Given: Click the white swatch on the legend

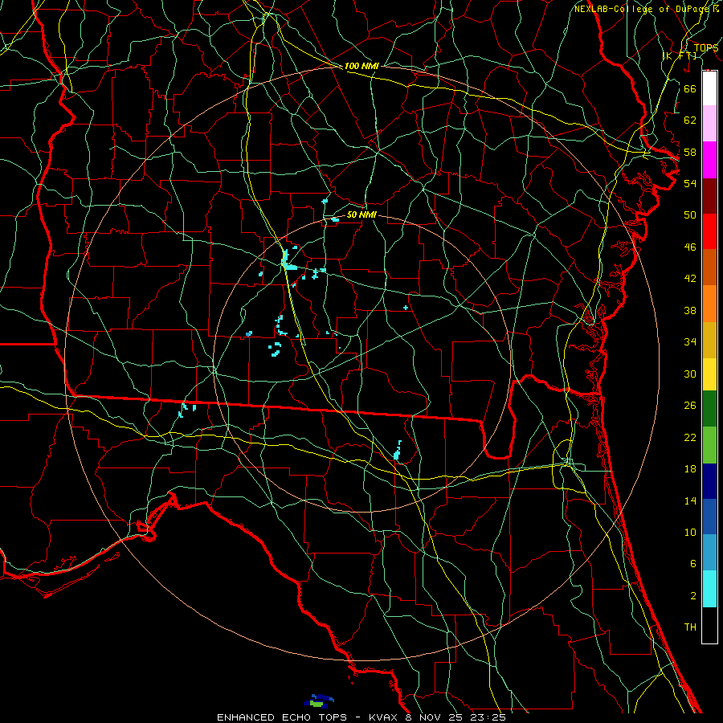Looking at the screenshot, I should click(x=709, y=88).
